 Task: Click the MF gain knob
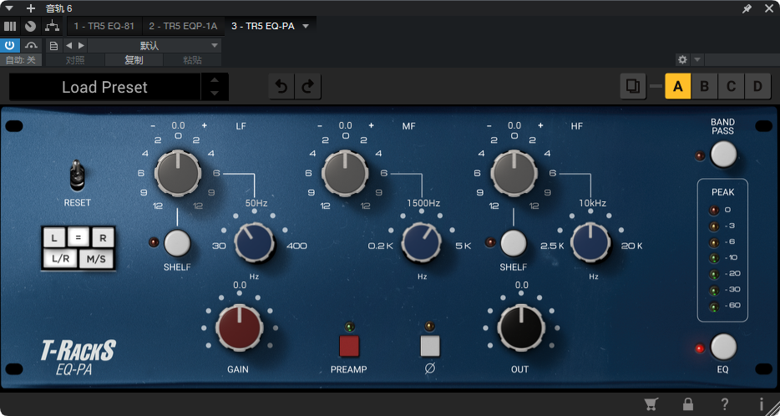pyautogui.click(x=345, y=173)
